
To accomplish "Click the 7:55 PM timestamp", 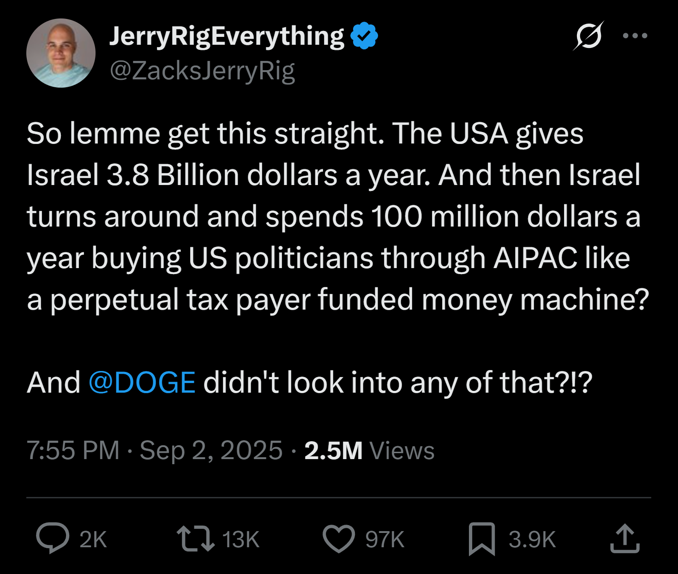I will click(73, 450).
